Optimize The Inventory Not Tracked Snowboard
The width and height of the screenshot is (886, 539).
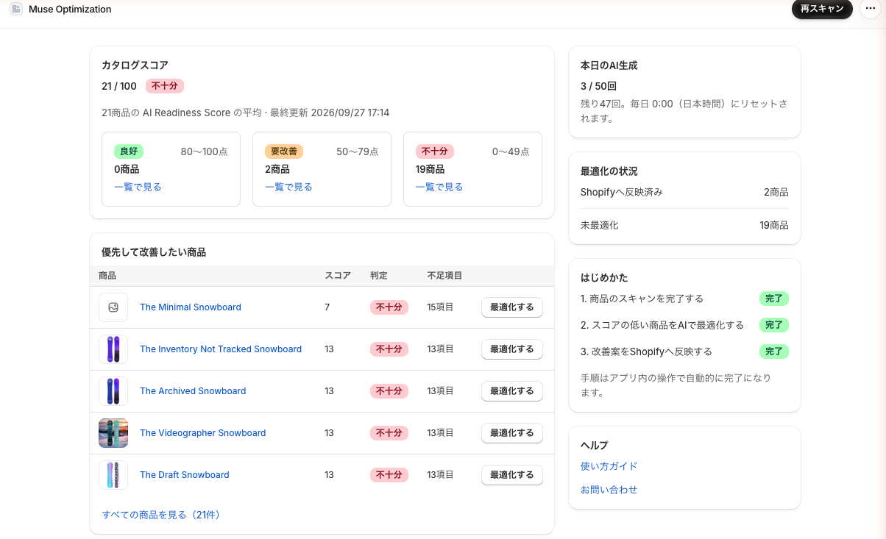(x=512, y=349)
